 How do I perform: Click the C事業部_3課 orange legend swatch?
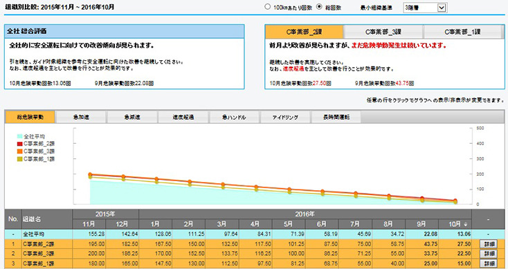click(x=19, y=151)
